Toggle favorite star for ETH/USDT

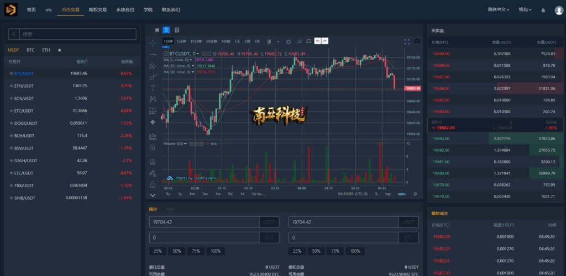point(11,86)
